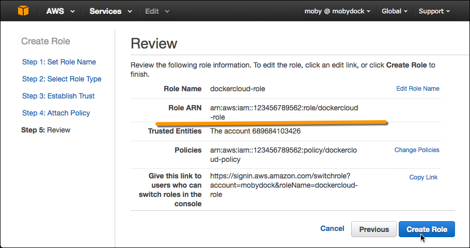The image size is (470, 248).
Task: Go to Step 2: Select Role Type
Action: click(61, 79)
